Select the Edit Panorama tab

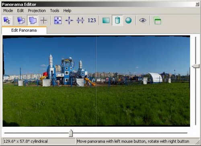click(x=24, y=30)
